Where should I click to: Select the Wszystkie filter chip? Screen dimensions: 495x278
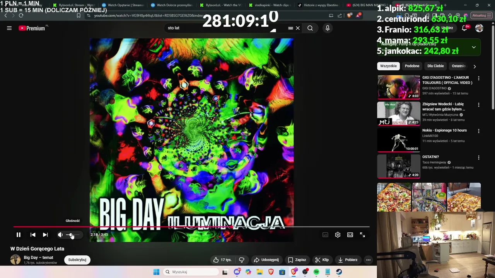(x=388, y=66)
